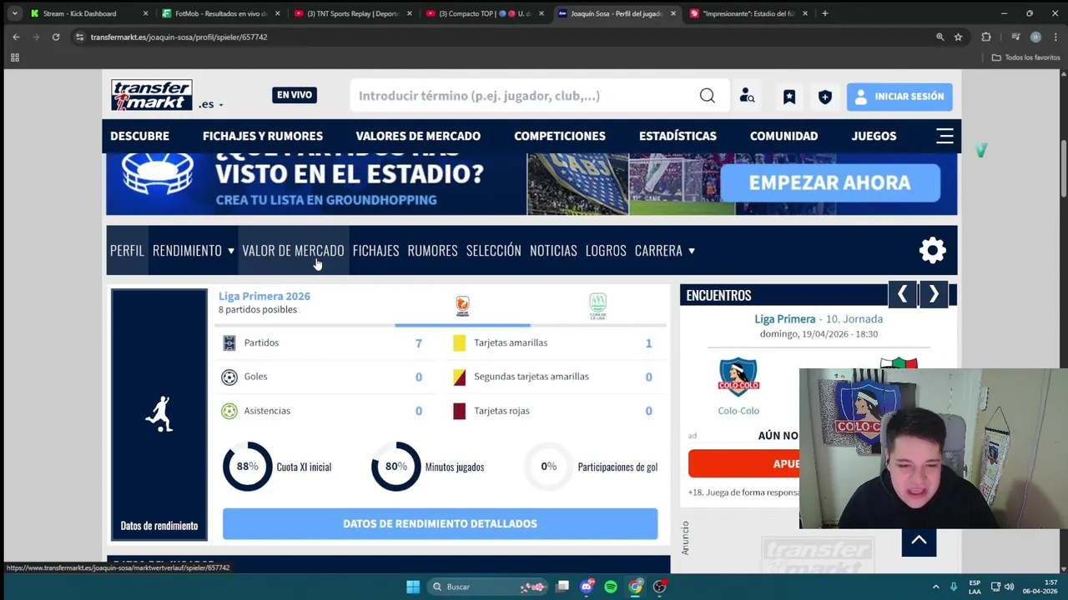Screen dimensions: 1068x600
Task: Click the browser address bar
Action: point(501,37)
